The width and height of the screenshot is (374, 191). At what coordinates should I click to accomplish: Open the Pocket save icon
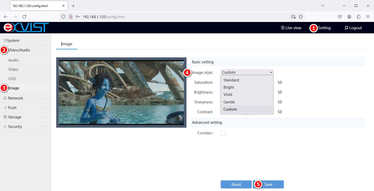340,17
